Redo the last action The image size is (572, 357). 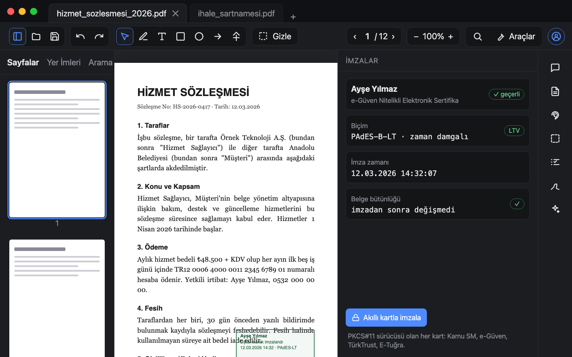(x=99, y=36)
